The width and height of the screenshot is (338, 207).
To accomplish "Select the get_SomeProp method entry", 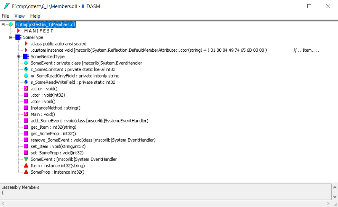I will 53,134.
